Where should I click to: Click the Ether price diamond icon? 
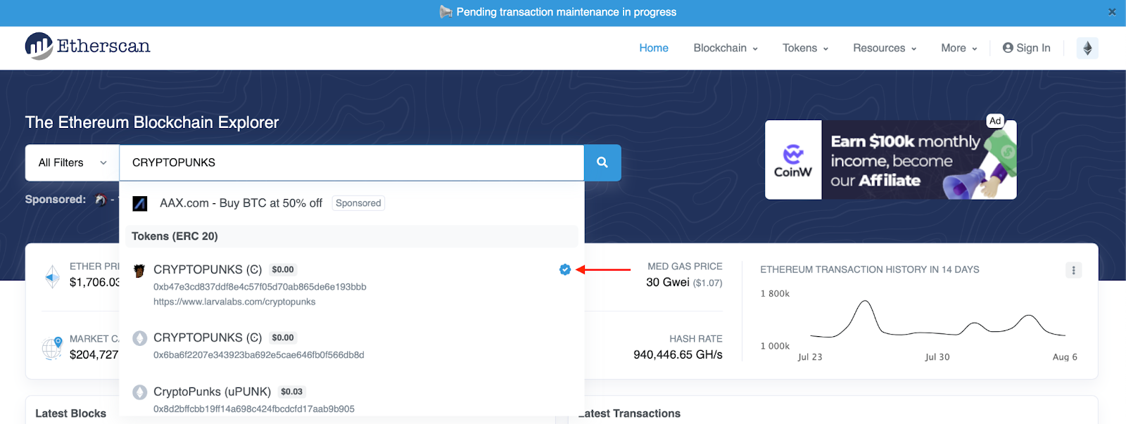[53, 277]
